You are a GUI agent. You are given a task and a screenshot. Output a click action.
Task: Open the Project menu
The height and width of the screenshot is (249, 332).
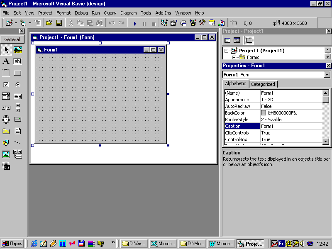pyautogui.click(x=45, y=13)
